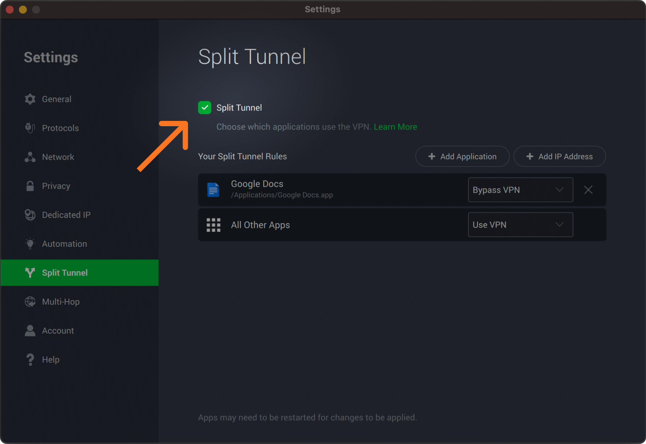646x444 pixels.
Task: Follow the Learn More link
Action: [x=395, y=127]
